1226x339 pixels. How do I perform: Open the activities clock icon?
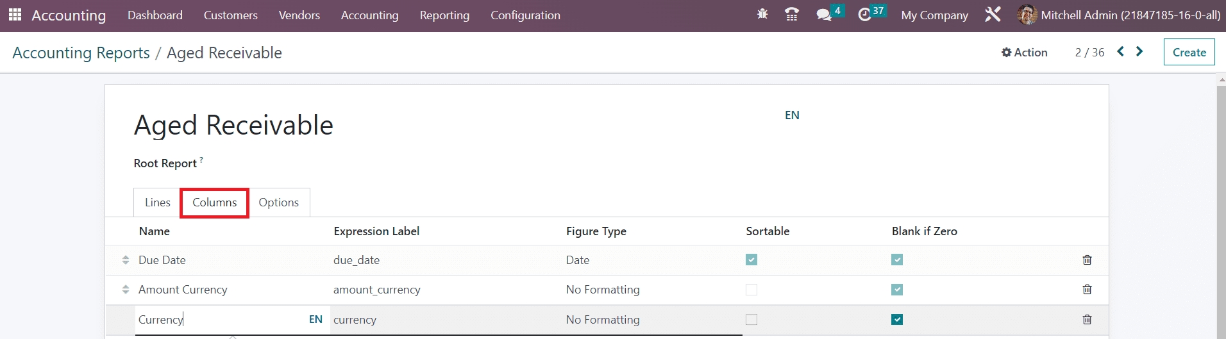click(x=864, y=15)
